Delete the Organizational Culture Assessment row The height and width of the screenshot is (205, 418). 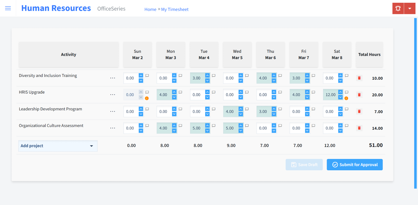click(359, 128)
